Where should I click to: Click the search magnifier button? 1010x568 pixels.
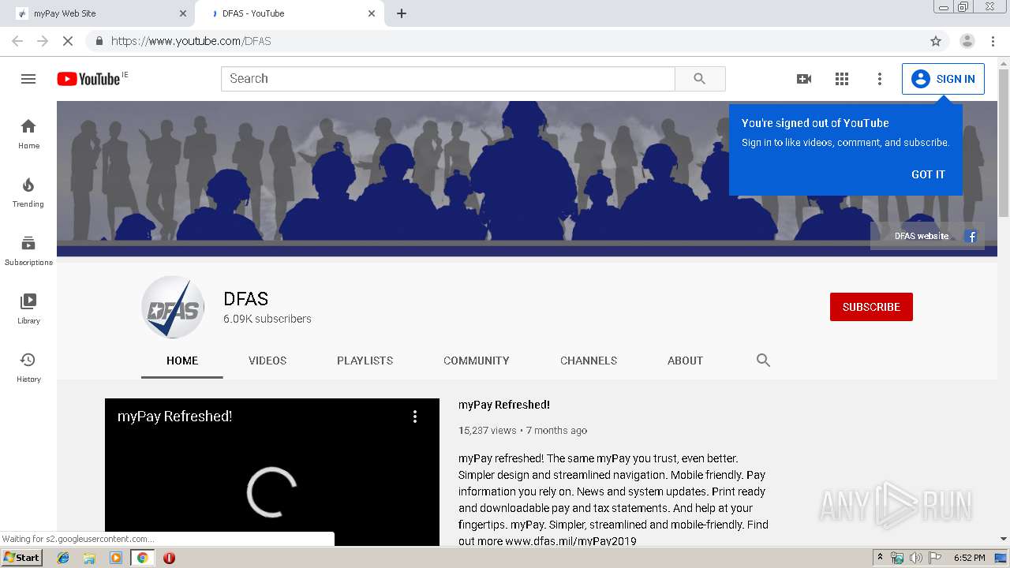click(x=700, y=79)
